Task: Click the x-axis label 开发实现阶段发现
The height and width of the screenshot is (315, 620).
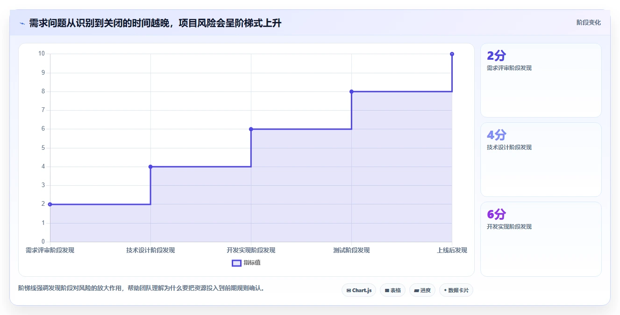Action: click(251, 250)
